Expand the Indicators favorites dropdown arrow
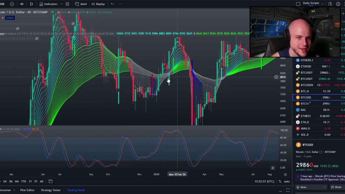This screenshot has width=345, height=194. (x=61, y=4)
